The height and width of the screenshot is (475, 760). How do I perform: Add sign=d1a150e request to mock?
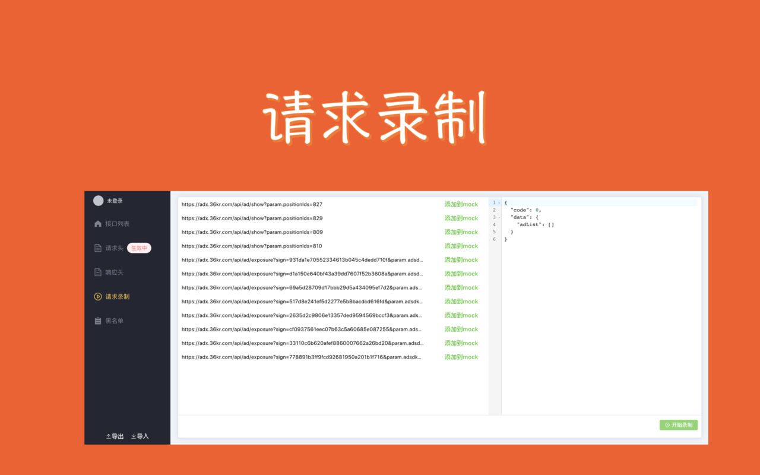pos(461,274)
